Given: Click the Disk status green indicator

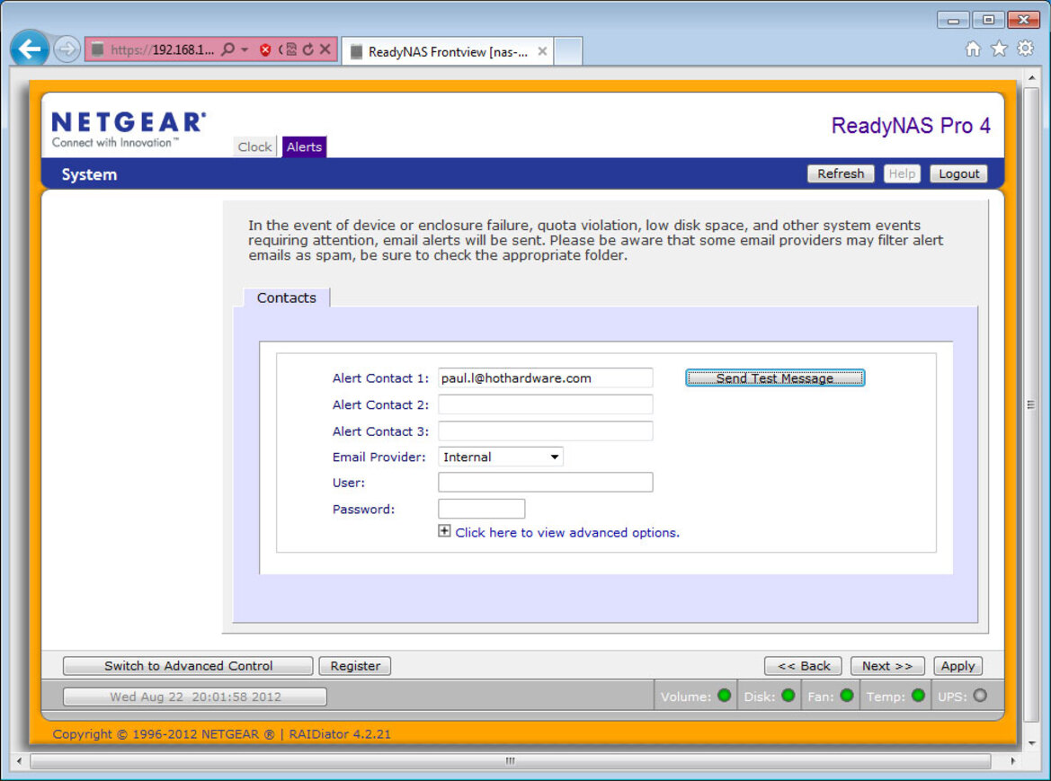Looking at the screenshot, I should [x=788, y=696].
